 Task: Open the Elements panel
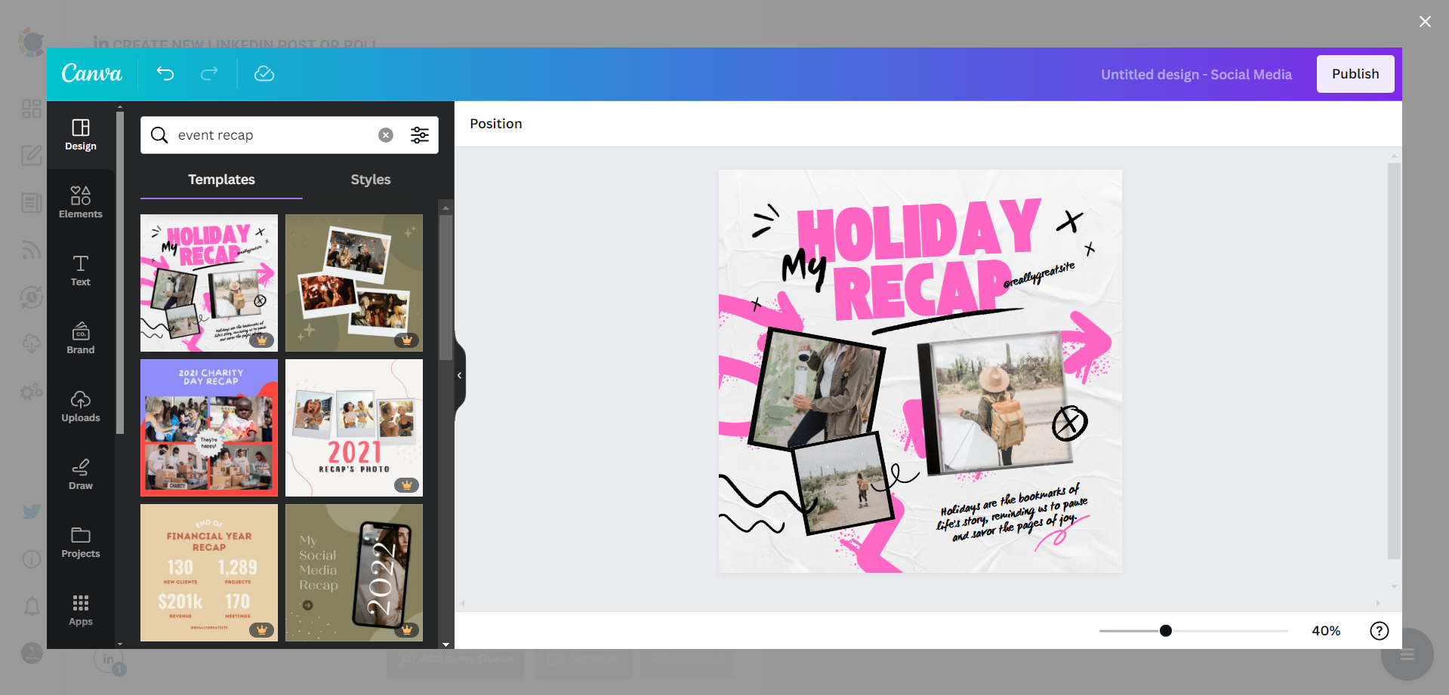[80, 201]
